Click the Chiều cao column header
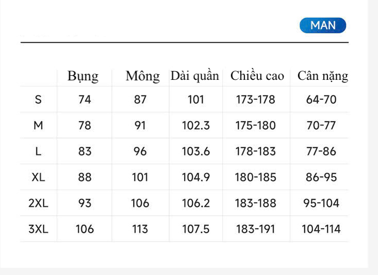 coord(257,76)
